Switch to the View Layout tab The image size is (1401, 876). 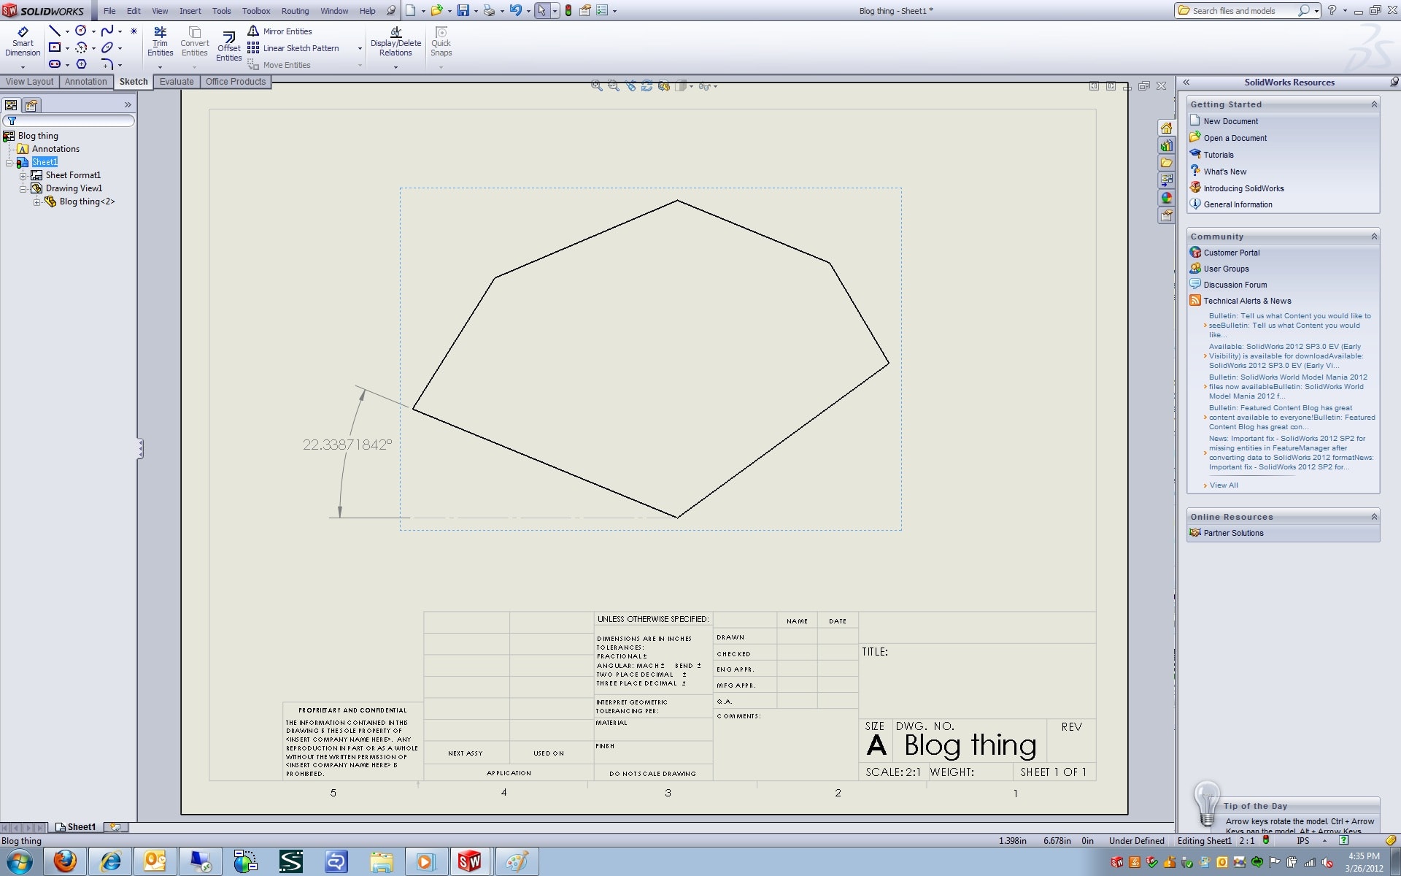coord(30,82)
